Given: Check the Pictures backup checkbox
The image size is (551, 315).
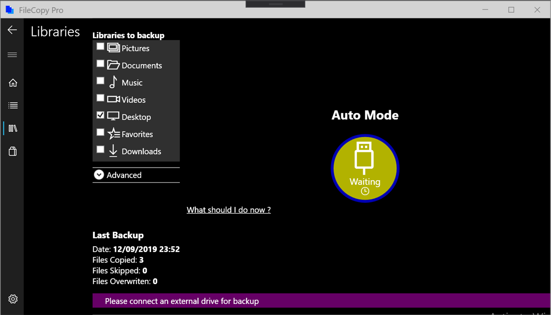Looking at the screenshot, I should (x=100, y=46).
